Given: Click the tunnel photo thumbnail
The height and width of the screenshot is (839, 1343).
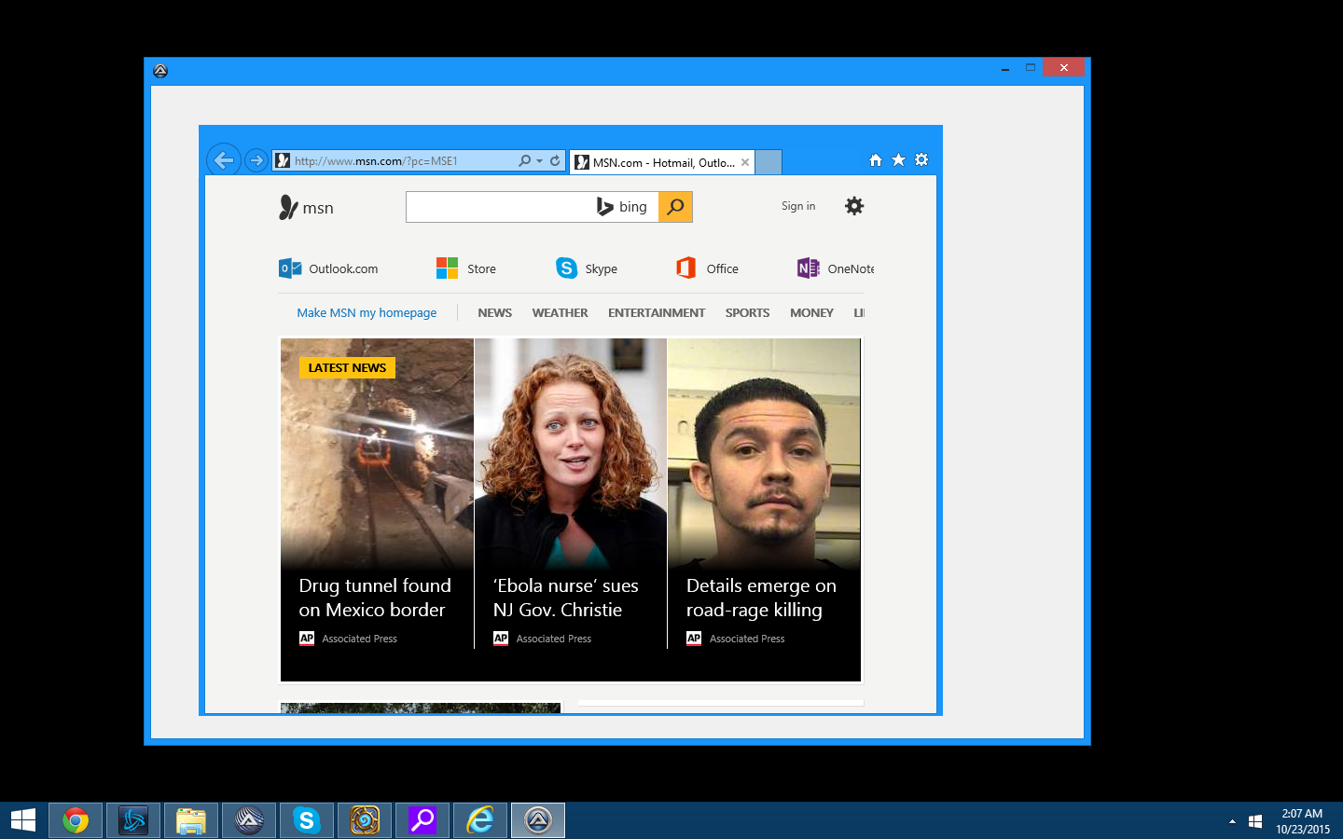Looking at the screenshot, I should coord(377,454).
